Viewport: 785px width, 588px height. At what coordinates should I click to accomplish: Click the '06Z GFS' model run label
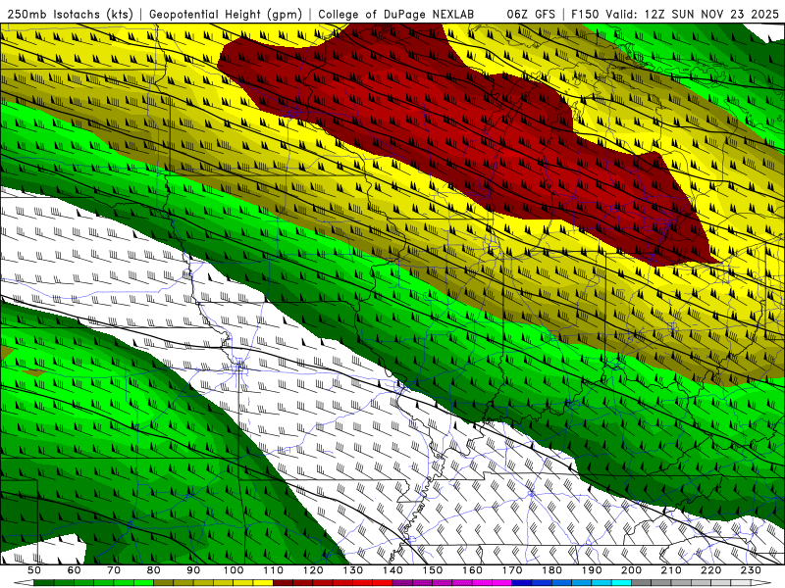[531, 14]
